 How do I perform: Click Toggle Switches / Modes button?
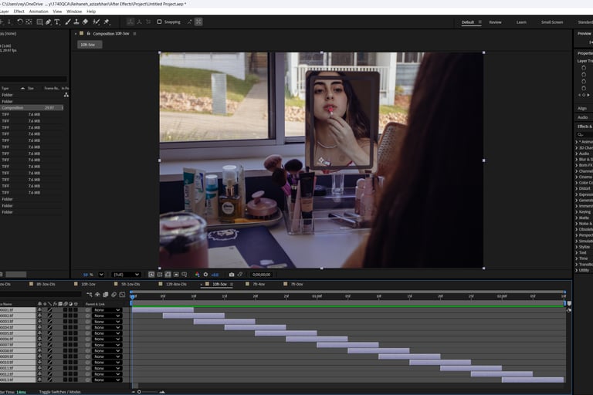(x=59, y=392)
